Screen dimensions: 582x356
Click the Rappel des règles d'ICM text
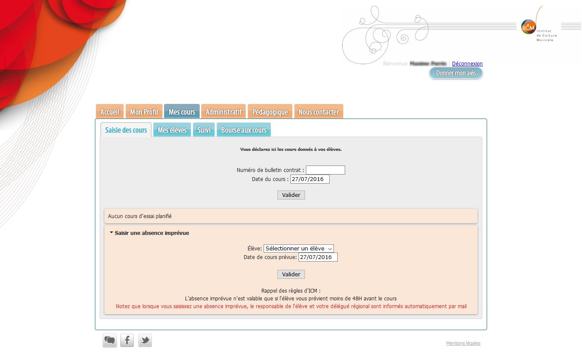pyautogui.click(x=291, y=291)
